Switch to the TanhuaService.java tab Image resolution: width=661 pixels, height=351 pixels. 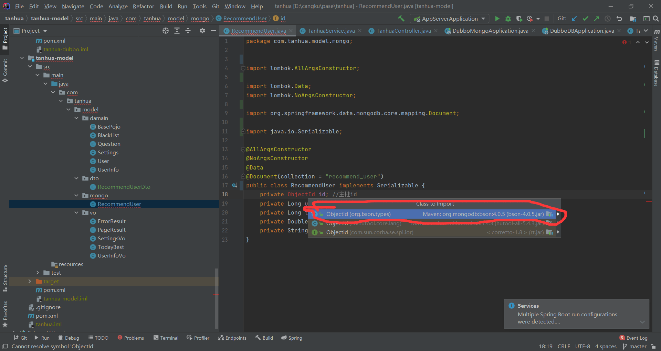point(330,31)
